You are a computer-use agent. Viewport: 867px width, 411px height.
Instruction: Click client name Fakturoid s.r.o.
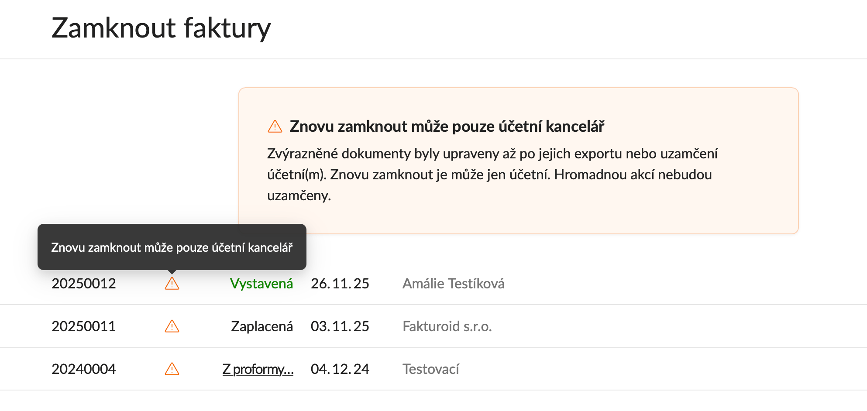tap(447, 326)
